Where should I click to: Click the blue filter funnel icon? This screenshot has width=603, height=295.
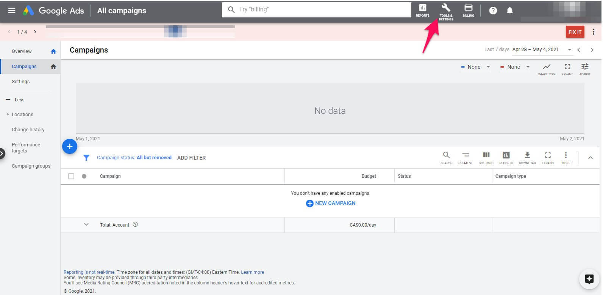86,158
